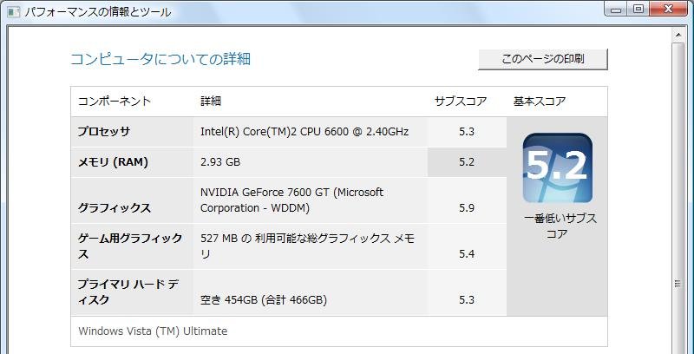The width and height of the screenshot is (694, 354).
Task: Click the vertical scrollbar thumb
Action: click(679, 283)
